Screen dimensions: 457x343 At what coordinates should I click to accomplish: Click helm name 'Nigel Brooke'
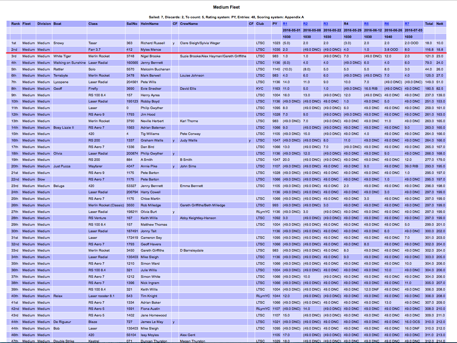(150, 56)
